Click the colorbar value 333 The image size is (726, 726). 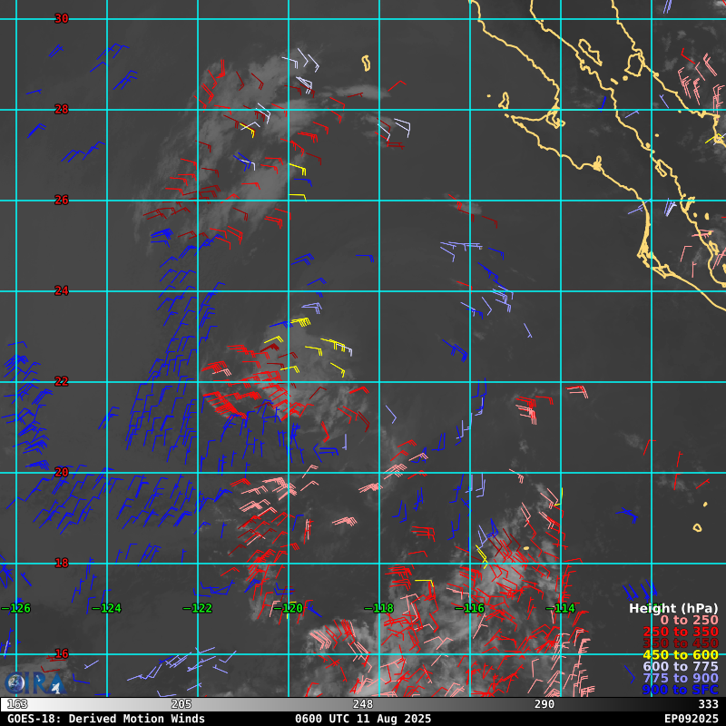click(708, 704)
